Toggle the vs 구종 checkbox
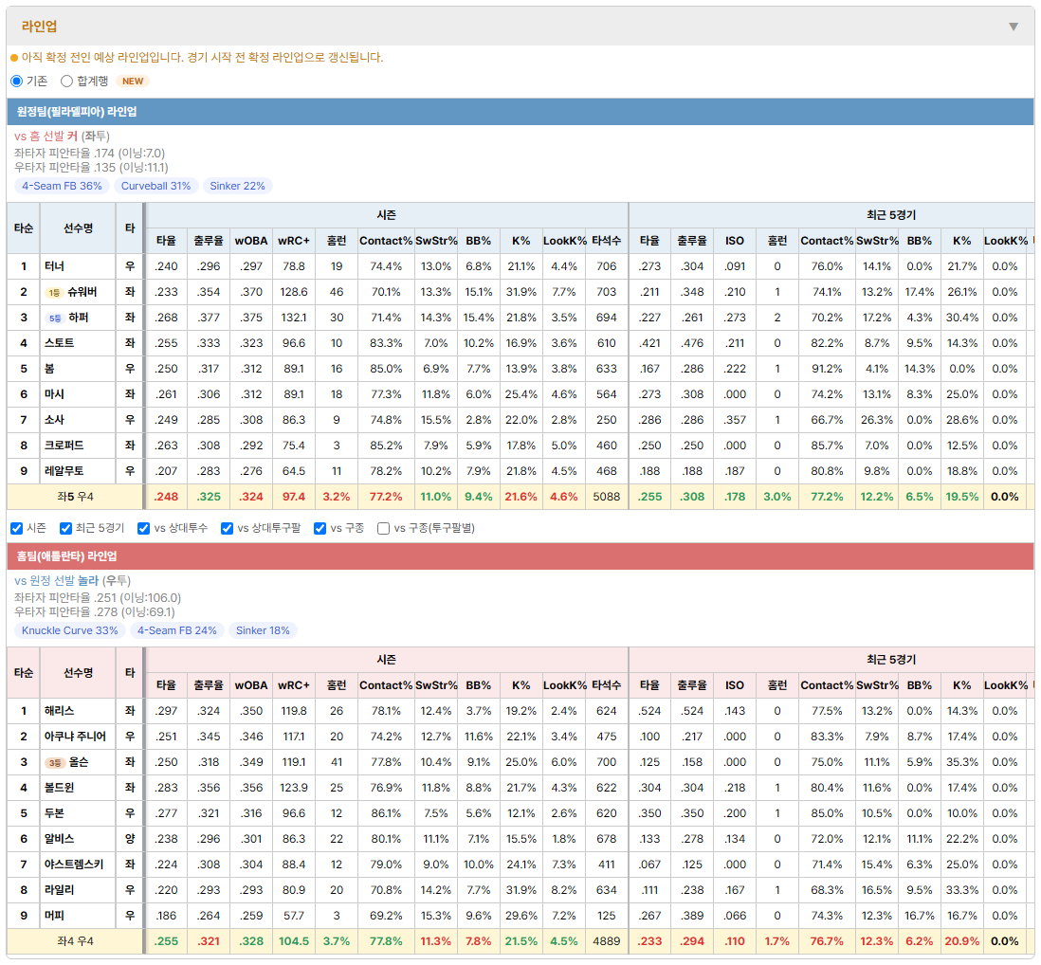Image resolution: width=1041 pixels, height=965 pixels. (x=320, y=528)
